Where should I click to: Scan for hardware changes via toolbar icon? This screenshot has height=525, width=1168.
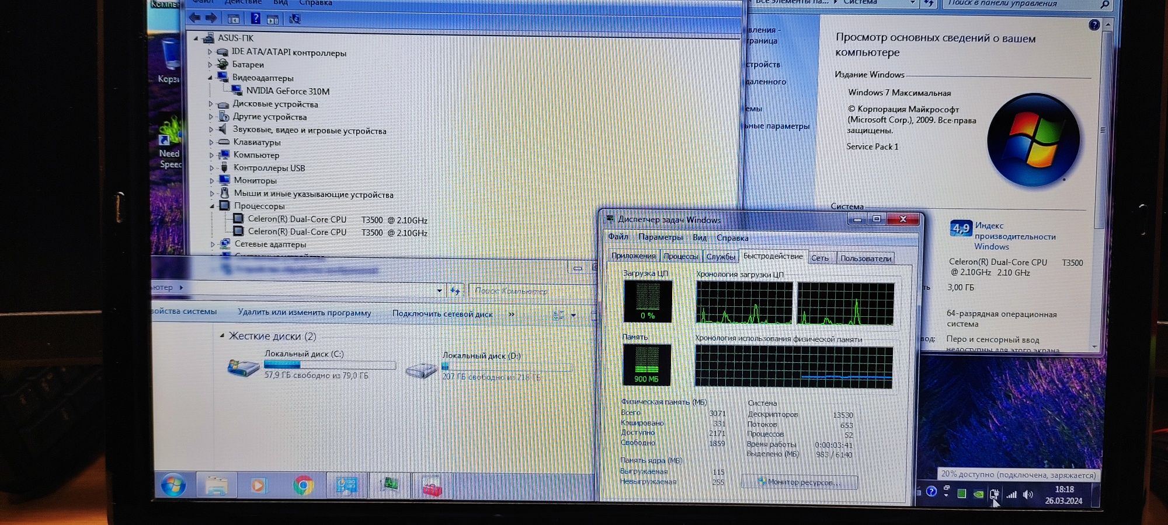[x=295, y=19]
